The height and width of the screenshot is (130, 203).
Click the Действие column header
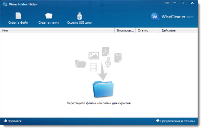point(177,30)
